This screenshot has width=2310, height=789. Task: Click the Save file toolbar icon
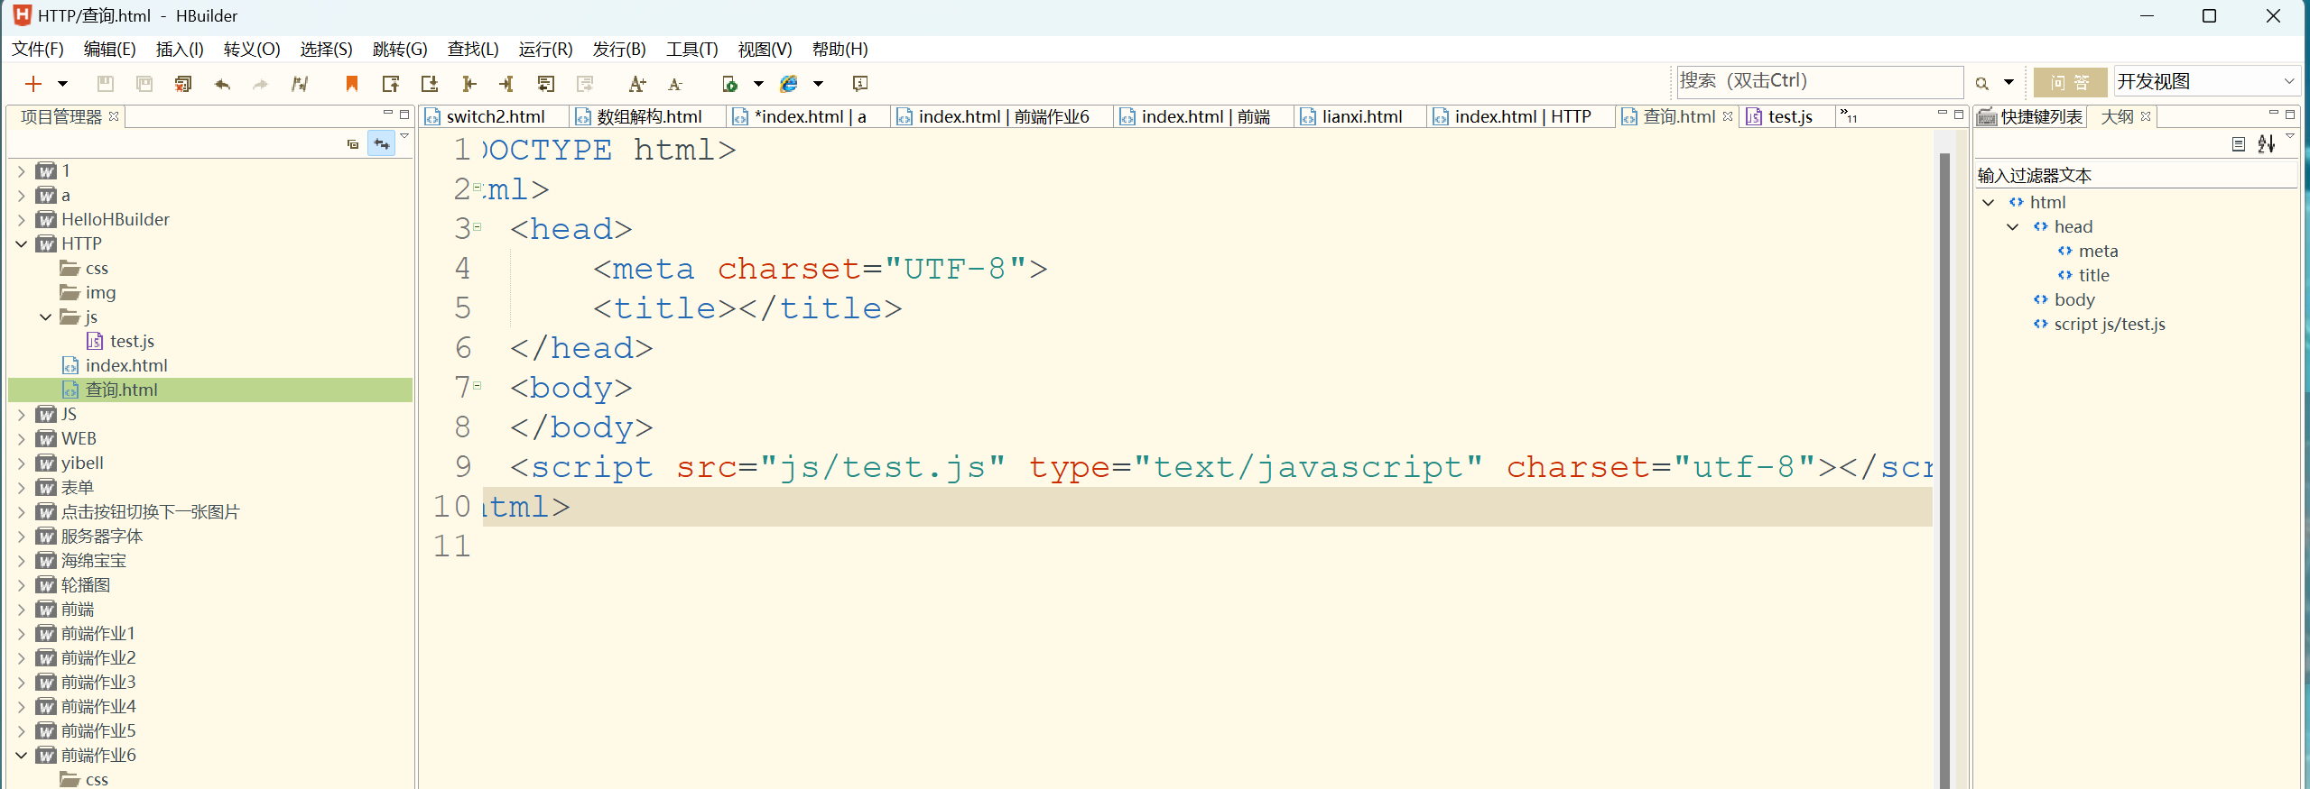click(x=106, y=84)
